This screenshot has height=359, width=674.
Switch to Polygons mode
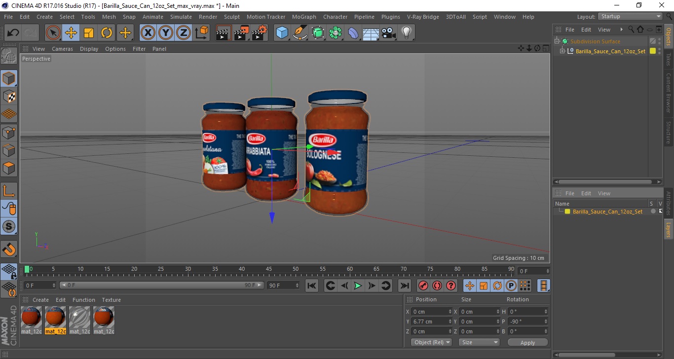tap(9, 168)
